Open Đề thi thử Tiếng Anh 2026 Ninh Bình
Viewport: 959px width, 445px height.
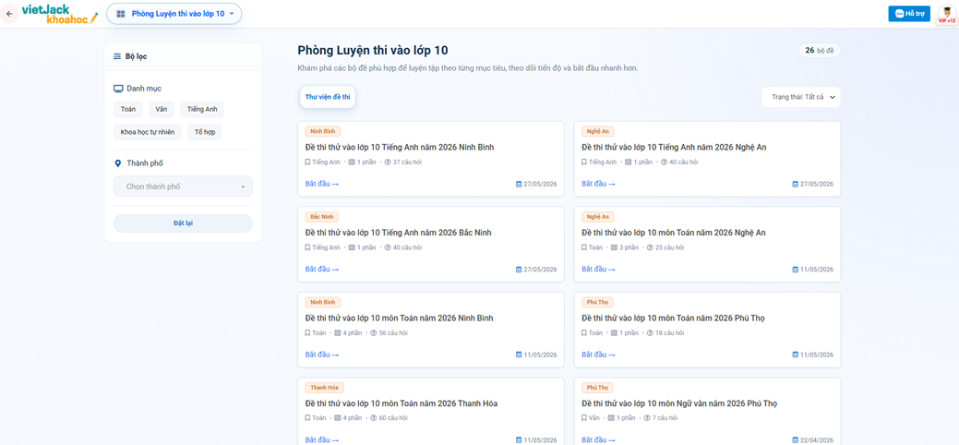click(x=400, y=148)
